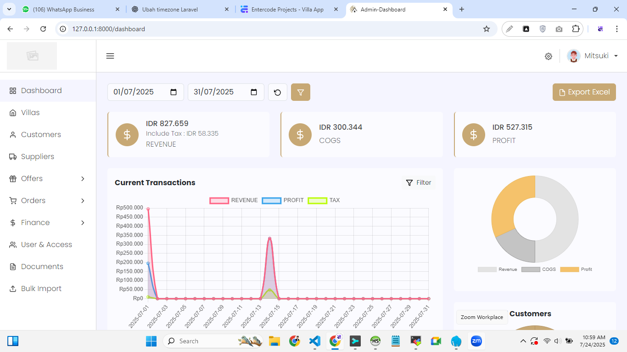Click Export Excel button
This screenshot has width=627, height=352.
click(x=584, y=92)
